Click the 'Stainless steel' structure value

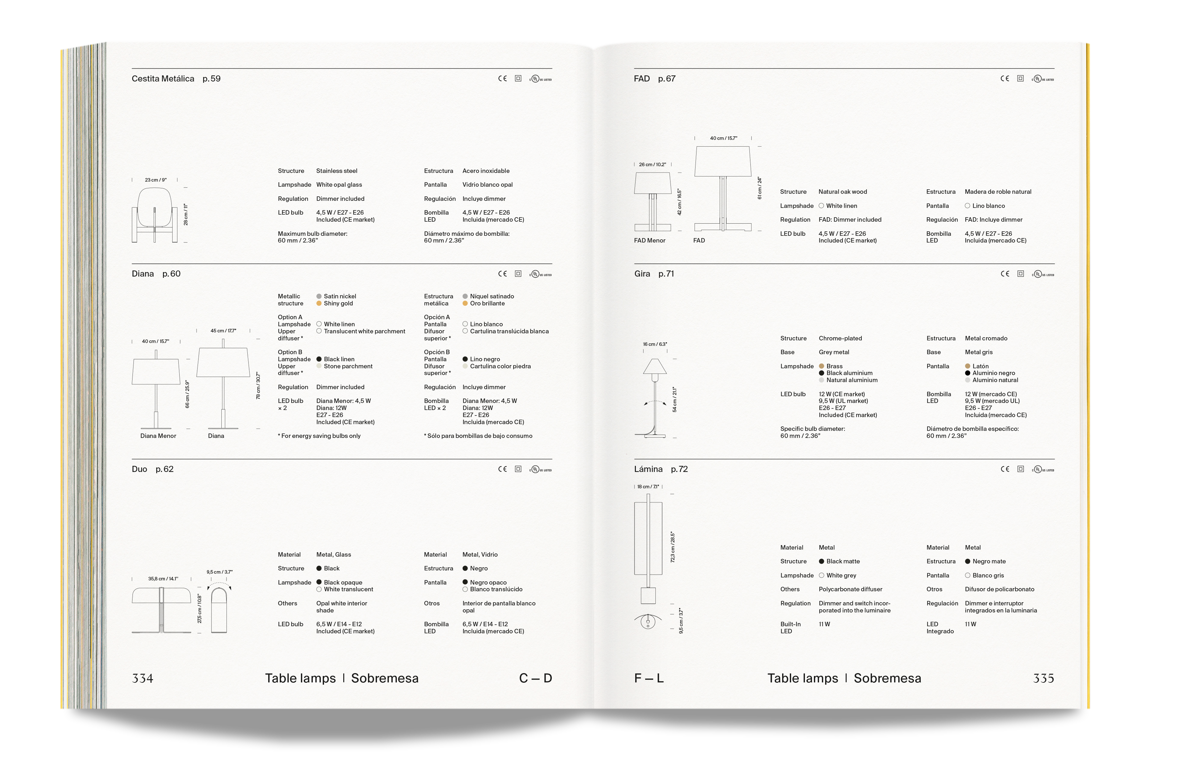coord(337,171)
